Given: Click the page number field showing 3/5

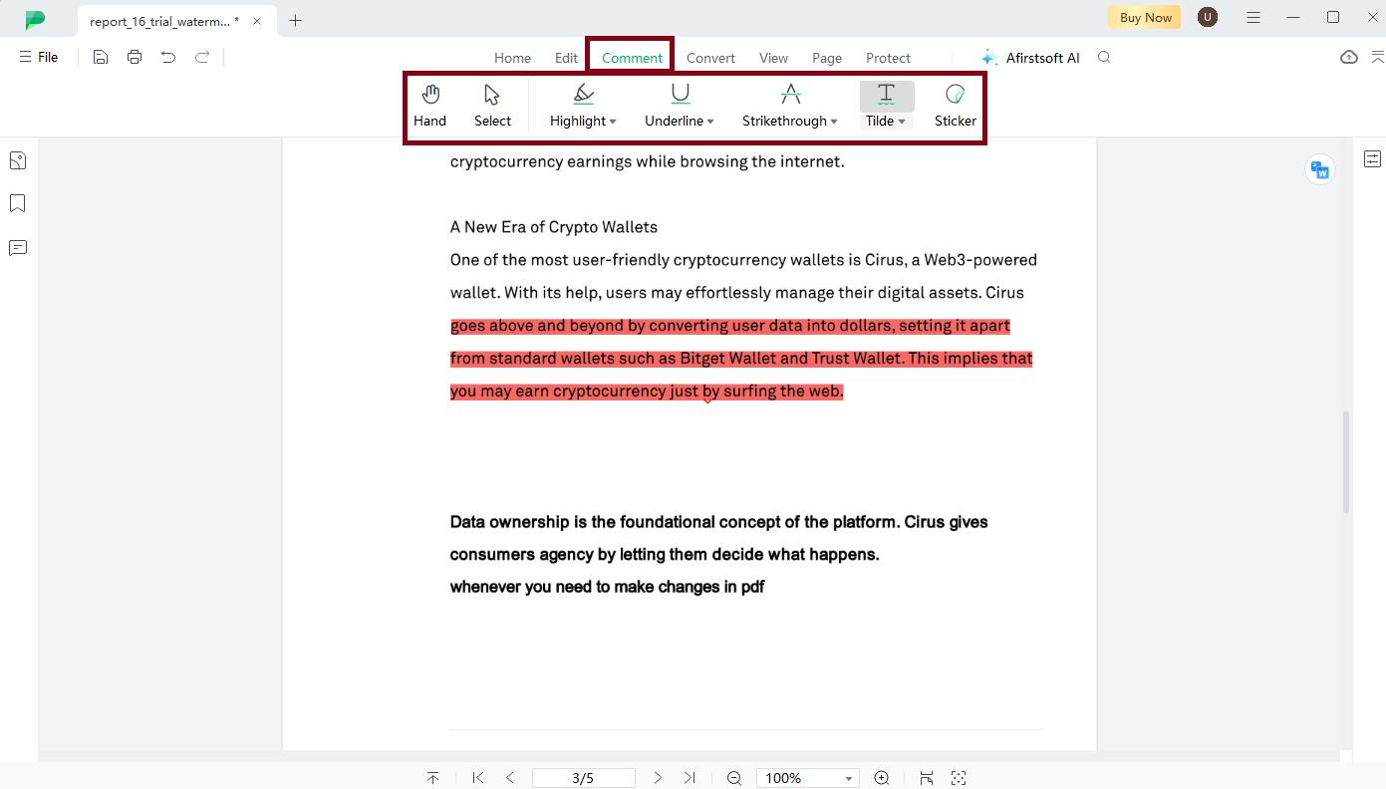Looking at the screenshot, I should pos(583,778).
